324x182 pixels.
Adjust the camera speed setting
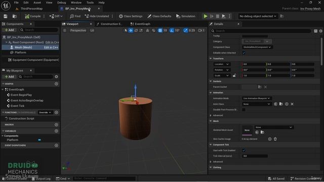201,30
